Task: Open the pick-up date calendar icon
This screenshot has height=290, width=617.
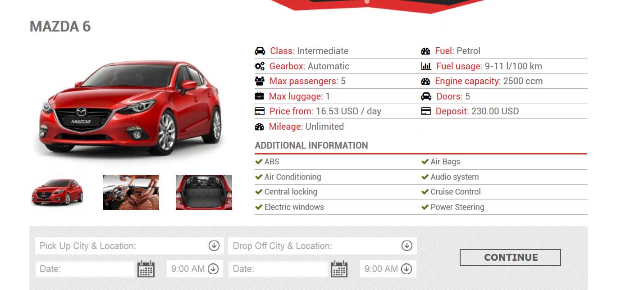Action: 146,269
